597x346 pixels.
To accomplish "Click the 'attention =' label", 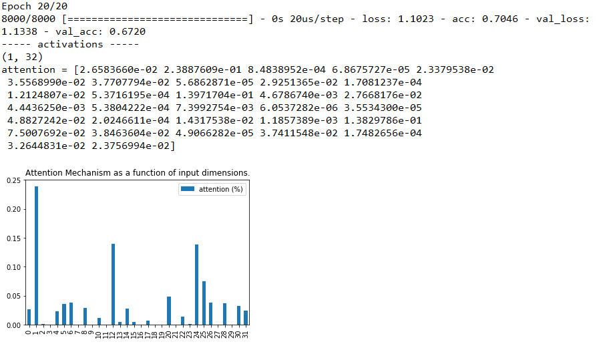I will click(34, 69).
